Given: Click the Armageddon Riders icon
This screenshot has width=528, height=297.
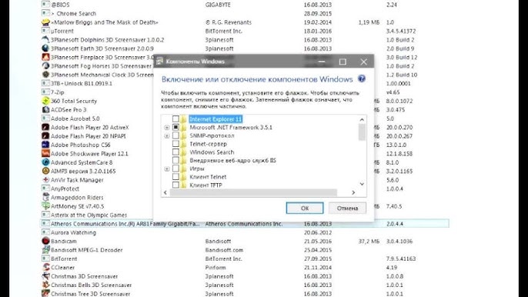Looking at the screenshot, I should pos(45,197).
